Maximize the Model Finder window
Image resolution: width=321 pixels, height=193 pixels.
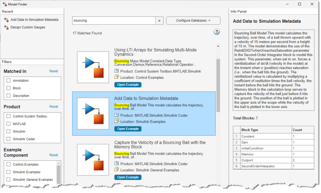coord(299,4)
